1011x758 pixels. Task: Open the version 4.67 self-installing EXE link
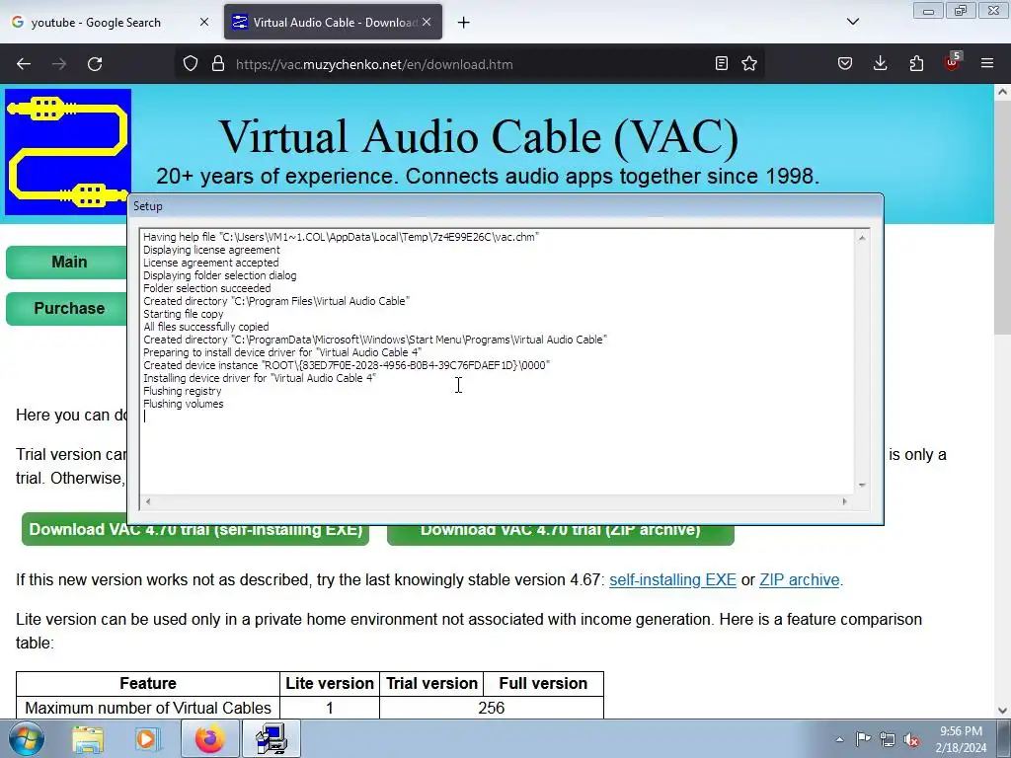click(x=672, y=579)
